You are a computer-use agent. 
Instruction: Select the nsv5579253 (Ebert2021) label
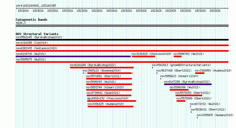193,93
